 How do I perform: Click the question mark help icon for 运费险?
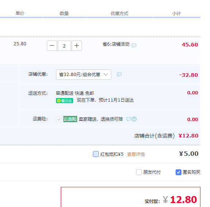(134, 119)
